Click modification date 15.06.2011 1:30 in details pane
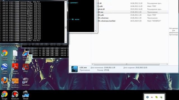The image size is (179, 100). (109, 67)
